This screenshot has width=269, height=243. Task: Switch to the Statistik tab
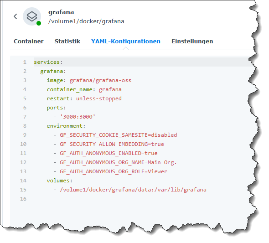[x=67, y=41]
